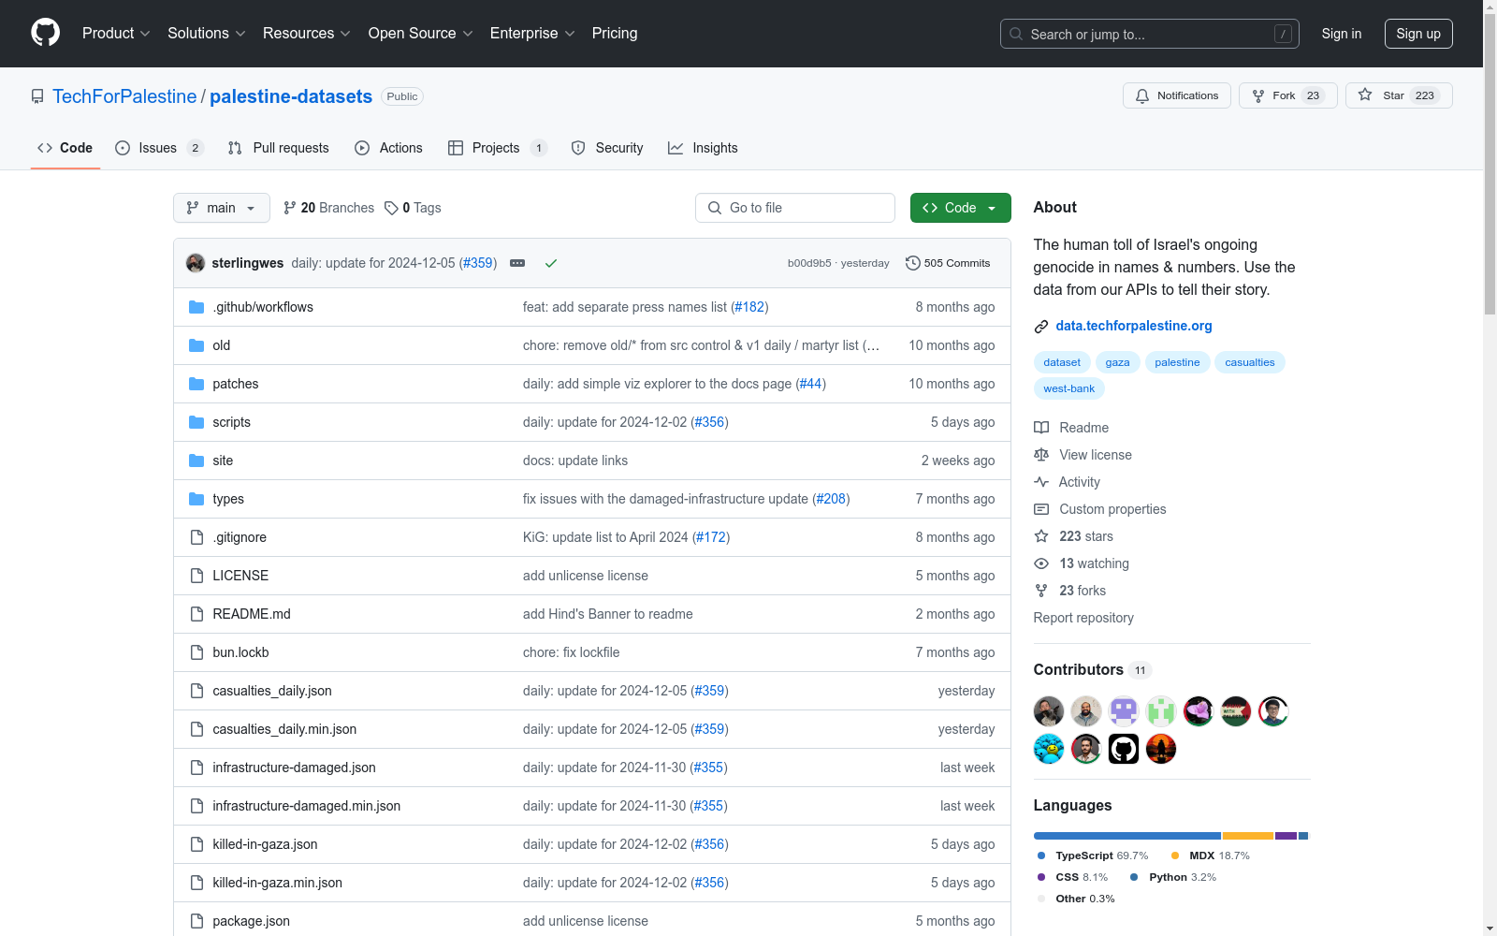Expand the Solutions menu
1497x936 pixels.
pyautogui.click(x=207, y=33)
